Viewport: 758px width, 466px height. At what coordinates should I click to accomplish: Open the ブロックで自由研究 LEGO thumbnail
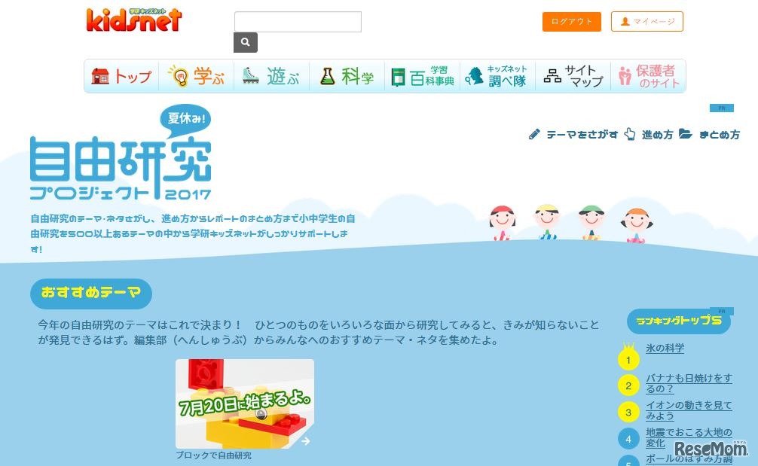pyautogui.click(x=245, y=404)
